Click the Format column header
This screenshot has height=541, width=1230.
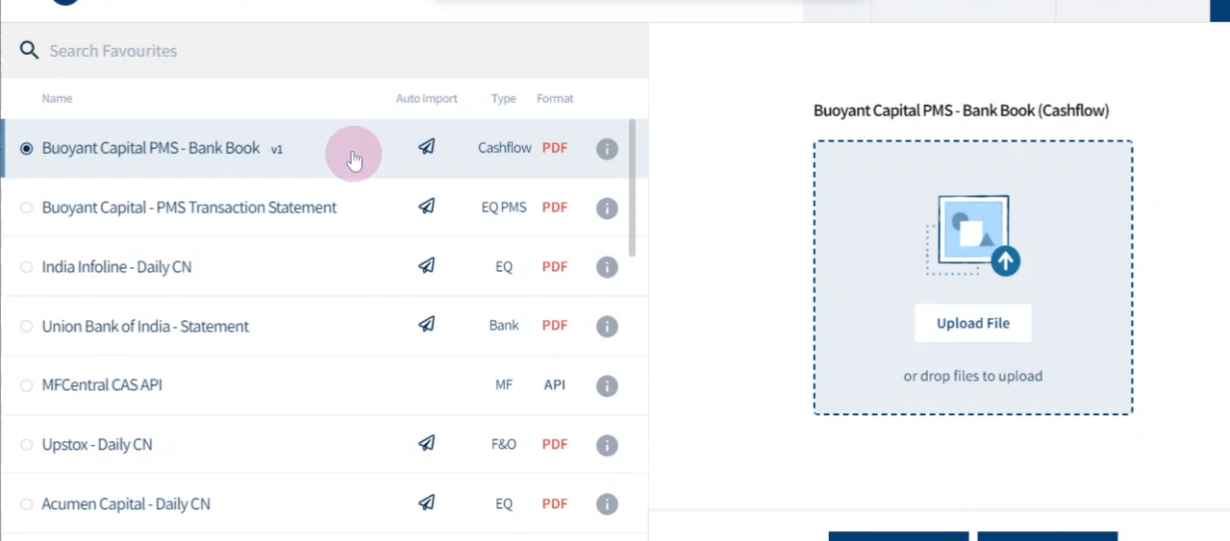coord(555,99)
